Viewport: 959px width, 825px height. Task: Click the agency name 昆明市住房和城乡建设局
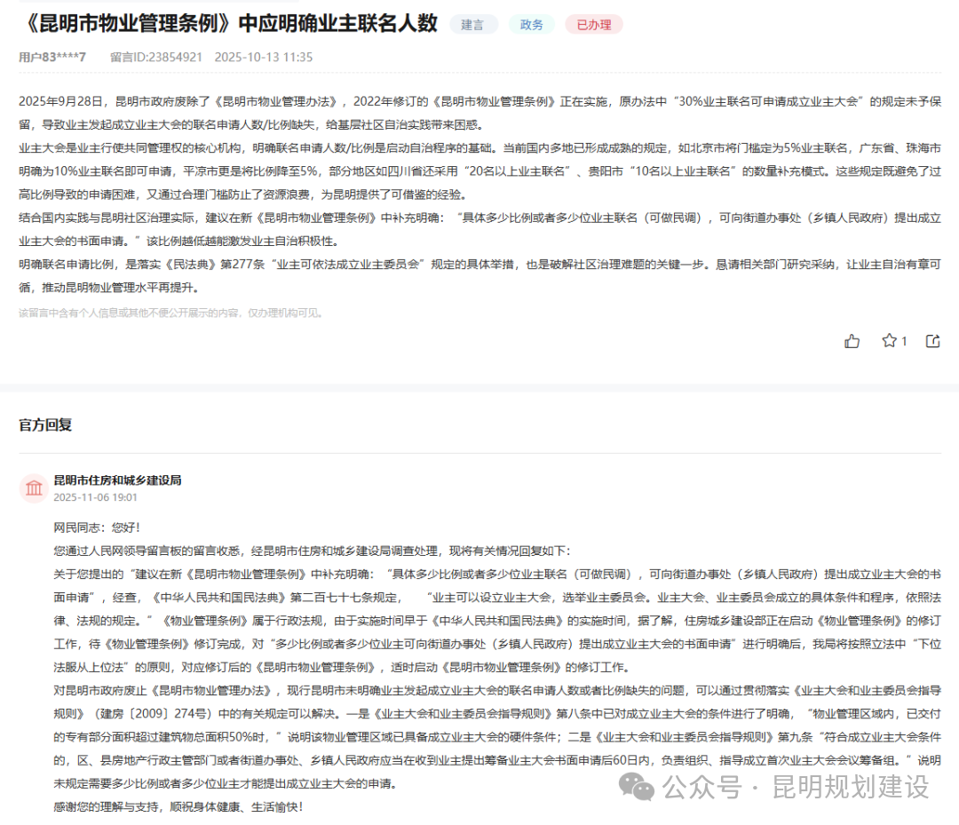(x=118, y=480)
